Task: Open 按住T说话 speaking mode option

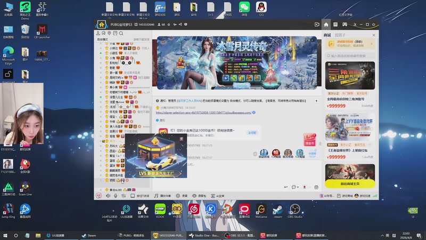Action: [x=140, y=196]
